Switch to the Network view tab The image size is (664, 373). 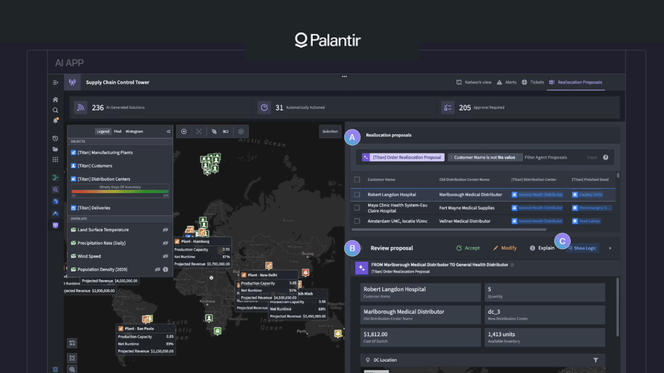pos(474,82)
